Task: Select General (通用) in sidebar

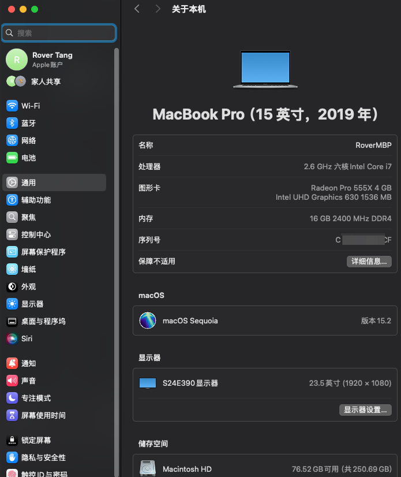Action: click(54, 182)
